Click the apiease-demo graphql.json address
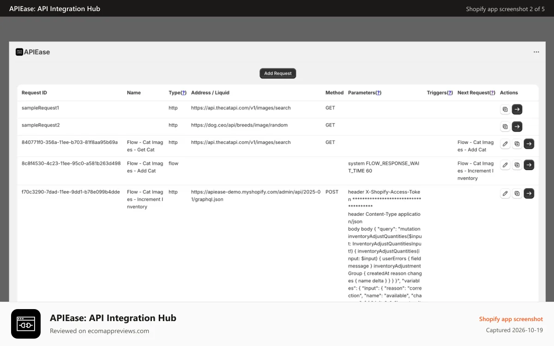 [x=256, y=196]
